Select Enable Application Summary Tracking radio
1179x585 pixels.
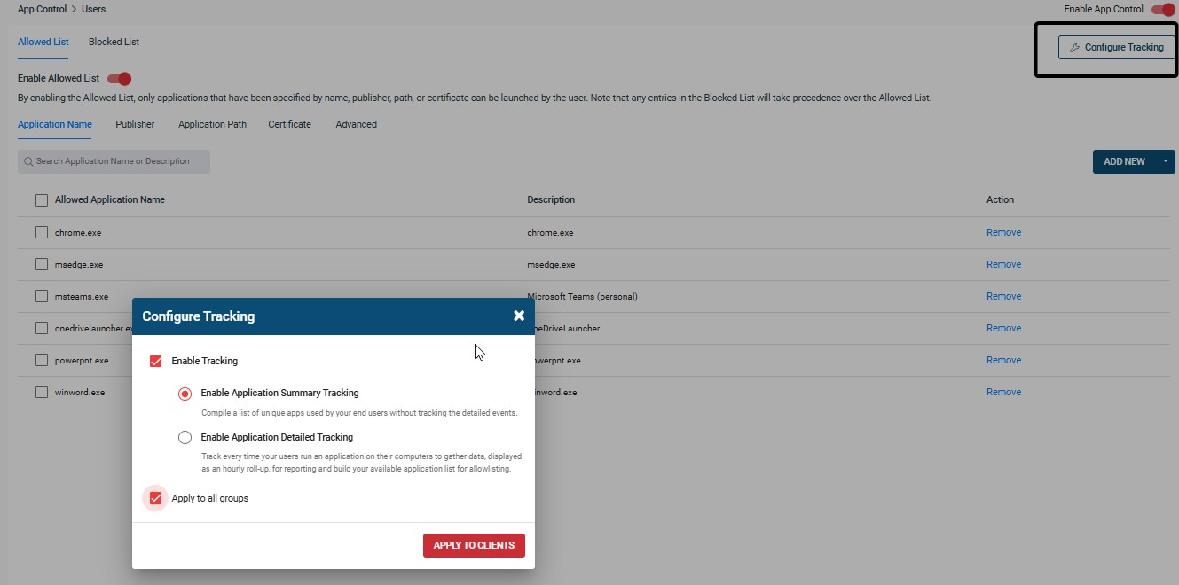[185, 394]
